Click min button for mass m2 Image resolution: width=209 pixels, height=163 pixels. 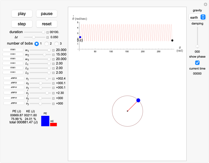coord(13,54)
